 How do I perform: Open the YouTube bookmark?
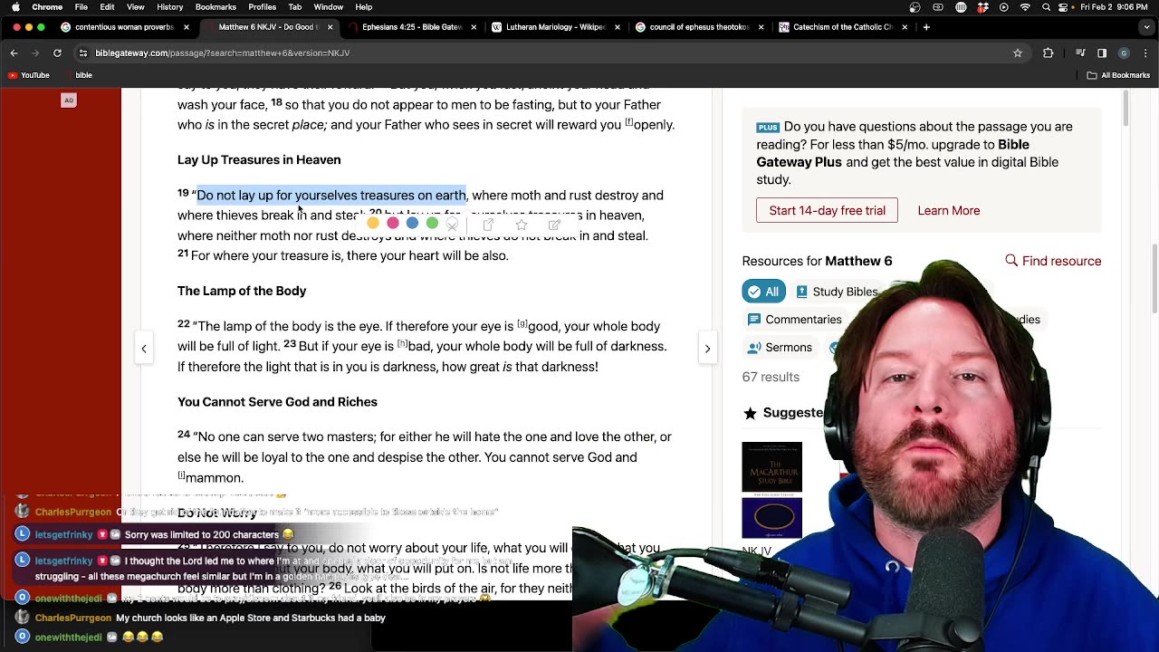pos(29,75)
